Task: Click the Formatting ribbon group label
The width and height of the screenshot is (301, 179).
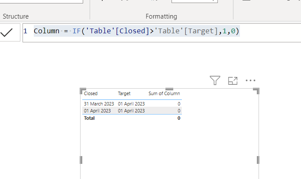Action: pyautogui.click(x=161, y=16)
